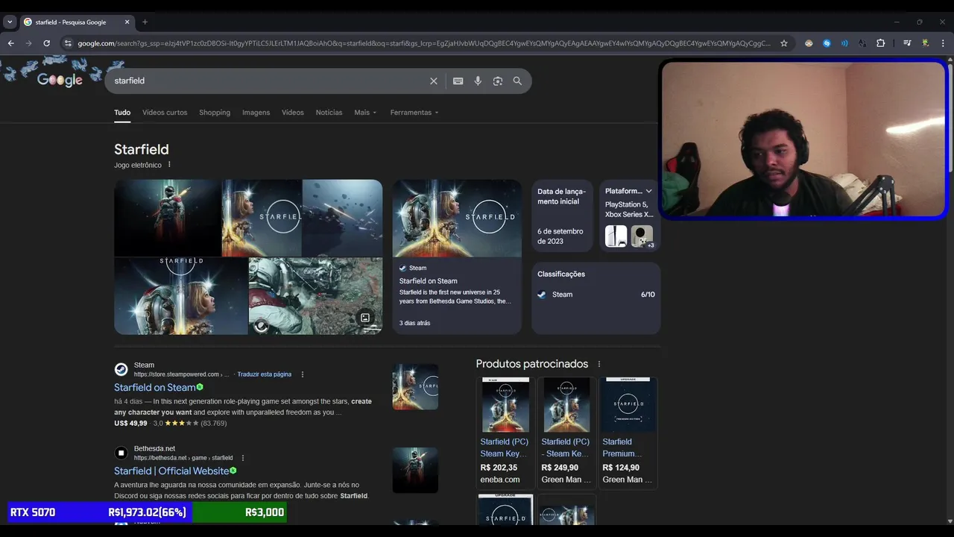Open Starfield | Official Website link

click(x=171, y=471)
